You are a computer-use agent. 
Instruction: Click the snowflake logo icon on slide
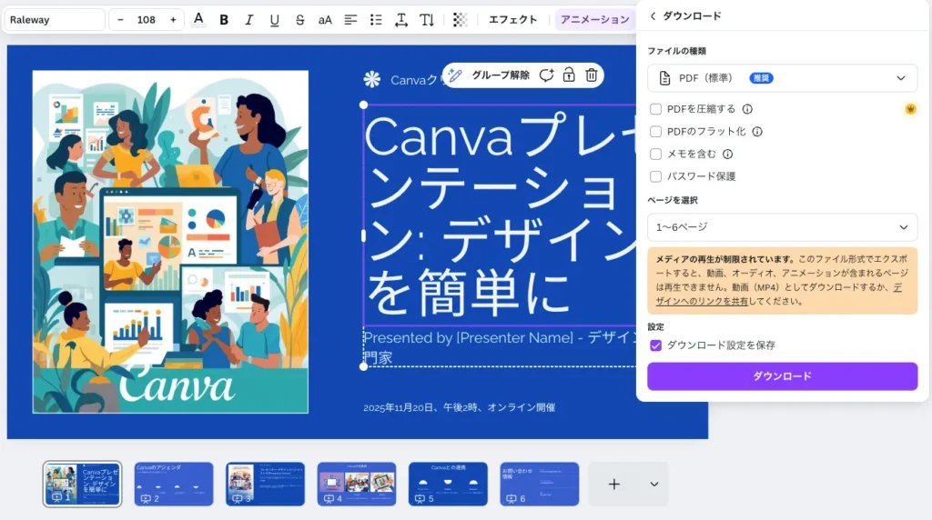372,79
